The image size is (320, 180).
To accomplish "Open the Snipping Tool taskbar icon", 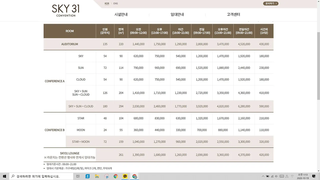I will [106, 176].
